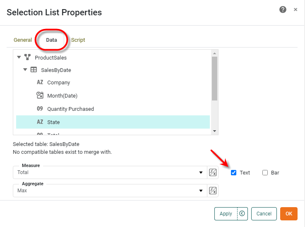Uncheck the Text checkbox
This screenshot has height=227, width=305.
tap(234, 173)
